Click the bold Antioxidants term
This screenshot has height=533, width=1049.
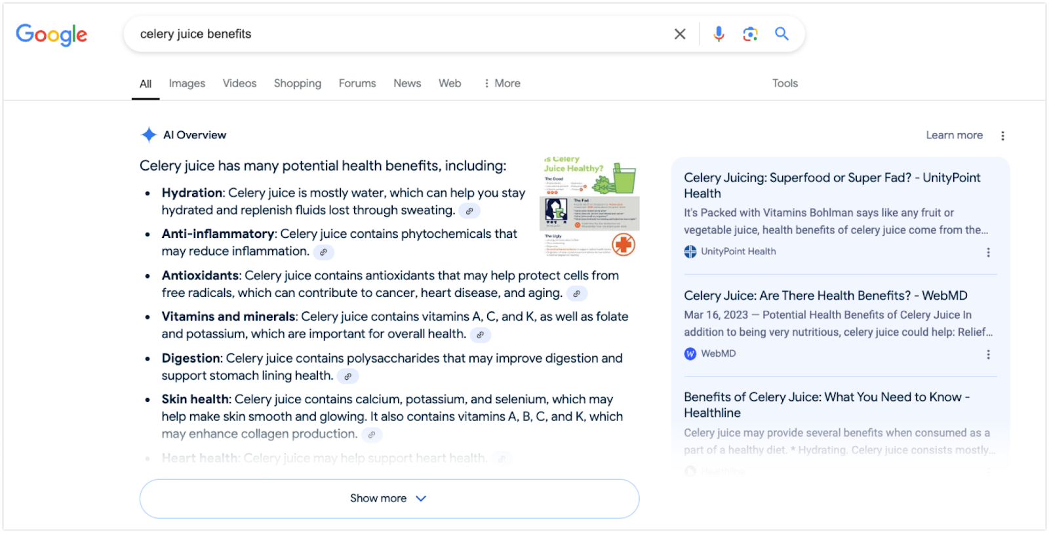200,276
